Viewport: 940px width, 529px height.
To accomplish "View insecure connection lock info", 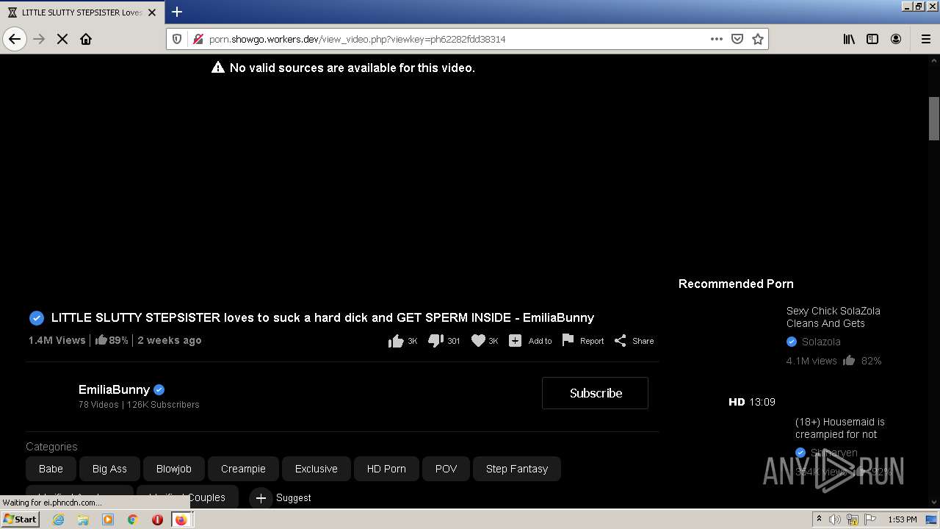I will point(198,39).
